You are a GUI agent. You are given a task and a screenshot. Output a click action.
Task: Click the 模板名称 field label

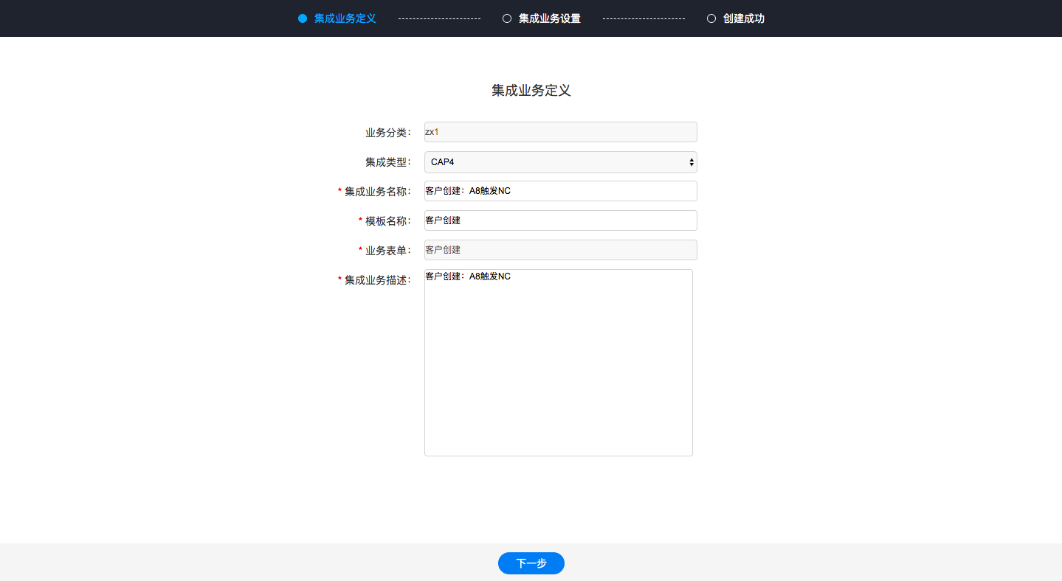(387, 221)
